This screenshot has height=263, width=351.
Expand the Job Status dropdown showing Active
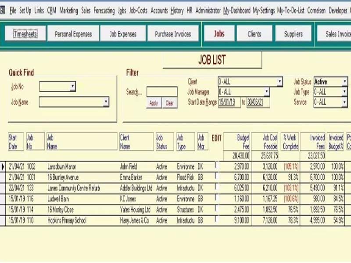pyautogui.click(x=345, y=82)
